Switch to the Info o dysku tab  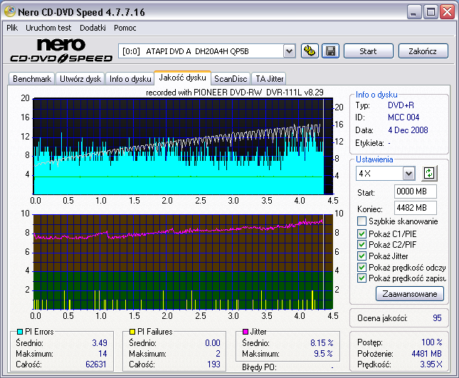pos(130,79)
